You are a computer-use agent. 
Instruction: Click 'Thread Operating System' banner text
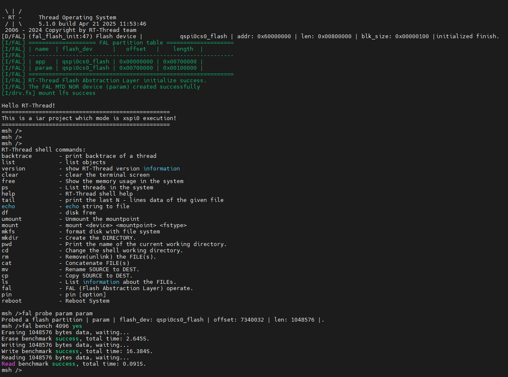[x=77, y=18]
